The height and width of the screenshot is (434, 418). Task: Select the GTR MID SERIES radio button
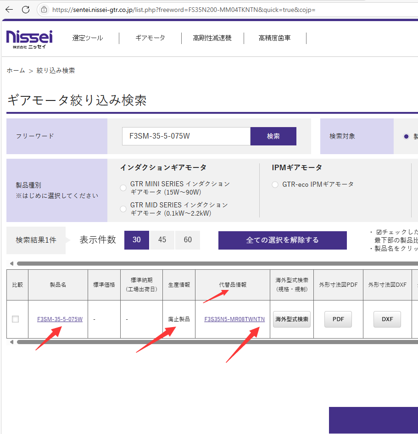tap(123, 209)
